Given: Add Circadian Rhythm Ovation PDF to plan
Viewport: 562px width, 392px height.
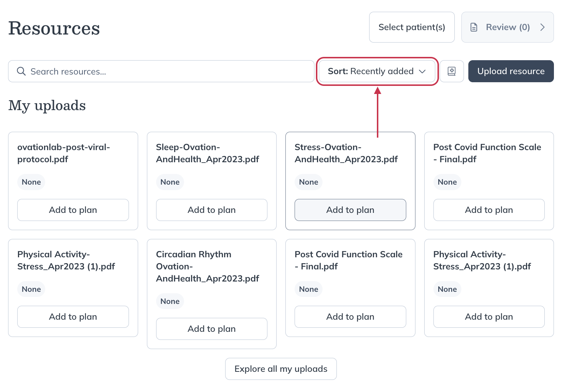Looking at the screenshot, I should [x=212, y=329].
